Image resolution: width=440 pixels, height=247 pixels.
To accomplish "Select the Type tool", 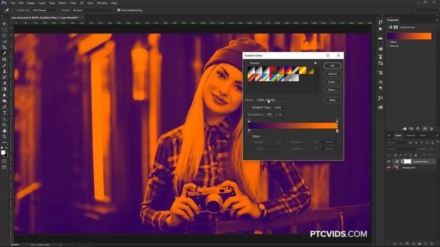I will (x=4, y=113).
